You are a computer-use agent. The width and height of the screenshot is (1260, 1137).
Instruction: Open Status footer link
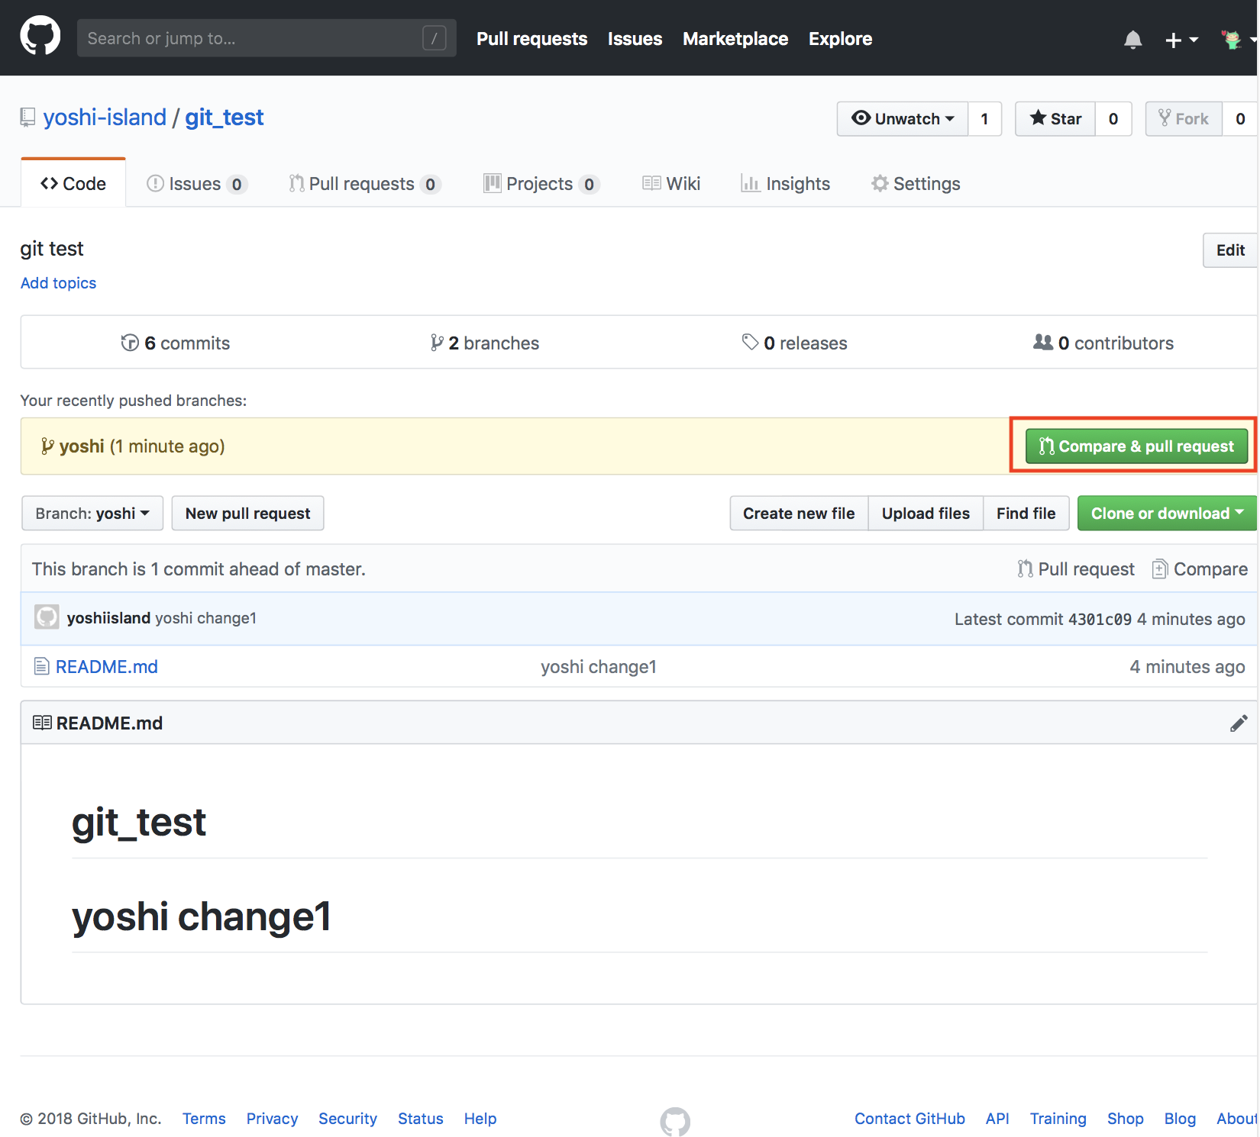click(x=420, y=1119)
